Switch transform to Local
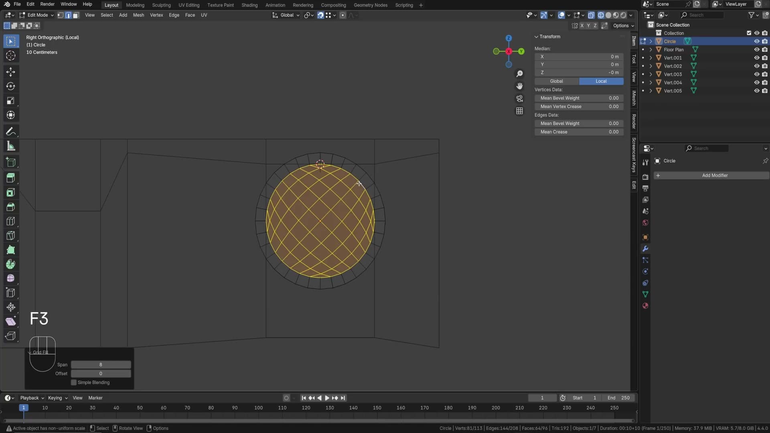This screenshot has height=433, width=770. click(x=601, y=81)
